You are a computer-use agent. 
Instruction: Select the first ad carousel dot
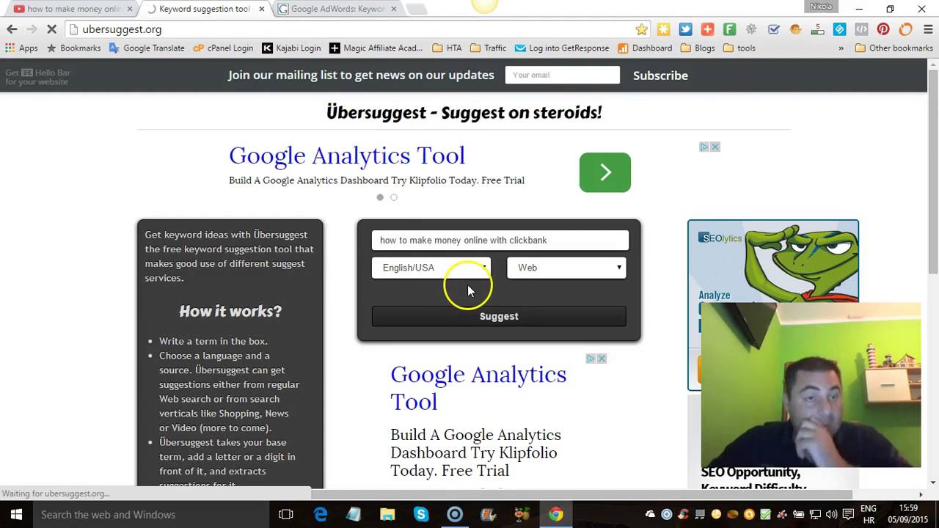click(380, 197)
